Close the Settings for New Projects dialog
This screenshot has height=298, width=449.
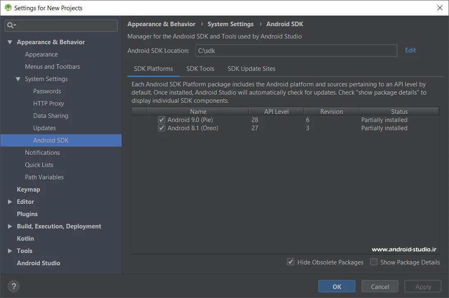click(440, 8)
